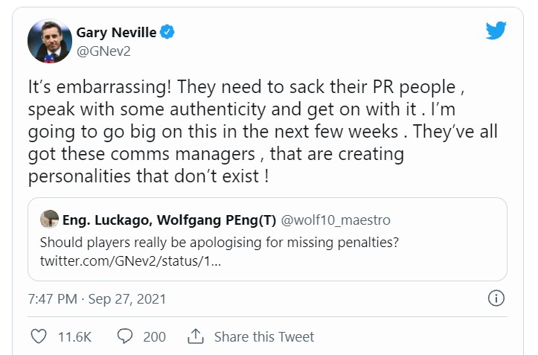This screenshot has height=355, width=538.
Task: Like the tweet with the heart icon
Action: (x=39, y=336)
